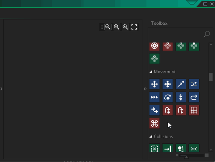Click the zoom in magnifier icon
215x162 pixels.
[125, 27]
